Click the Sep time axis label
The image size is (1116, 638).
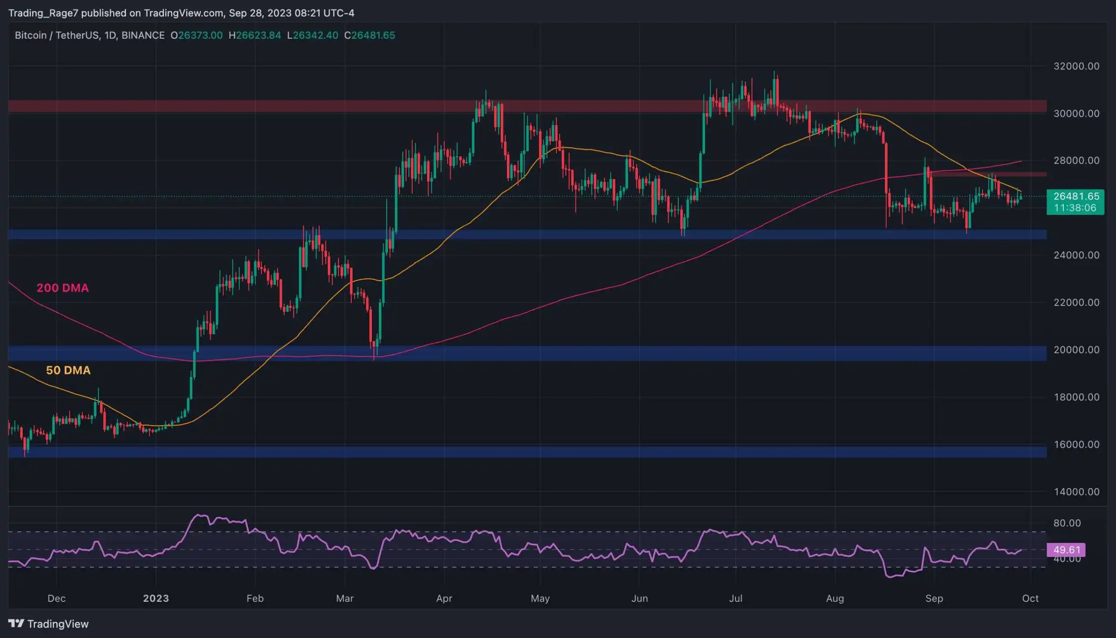coord(934,598)
